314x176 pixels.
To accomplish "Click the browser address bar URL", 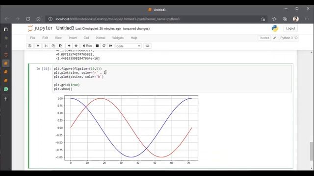I will tap(118, 19).
